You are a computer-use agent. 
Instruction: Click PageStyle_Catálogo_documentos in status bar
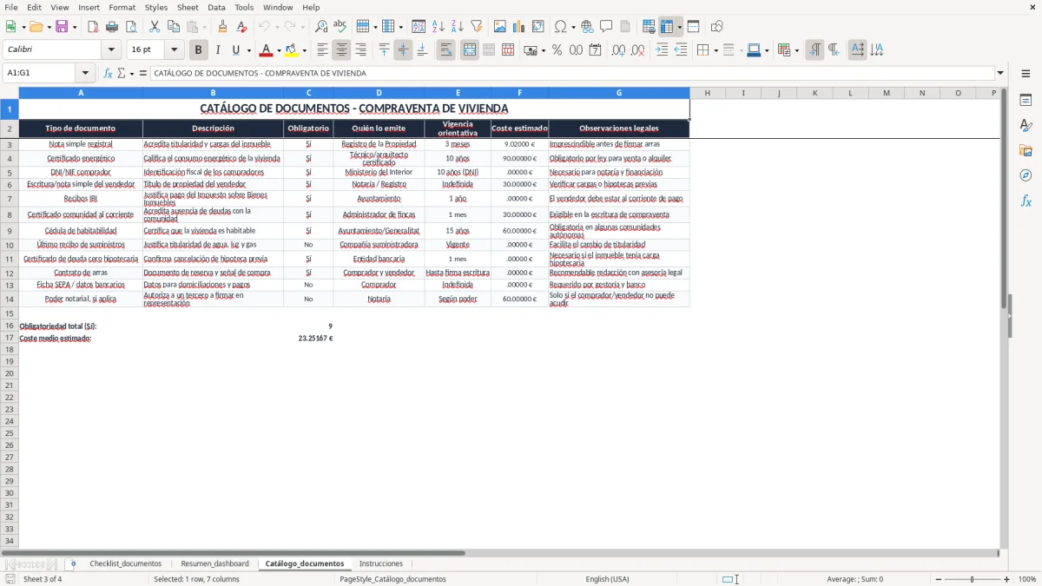[393, 579]
